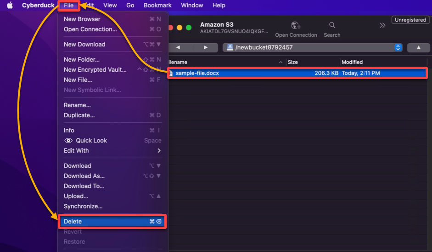The height and width of the screenshot is (252, 432).
Task: Show more toolbar items via double chevron
Action: coord(382,25)
